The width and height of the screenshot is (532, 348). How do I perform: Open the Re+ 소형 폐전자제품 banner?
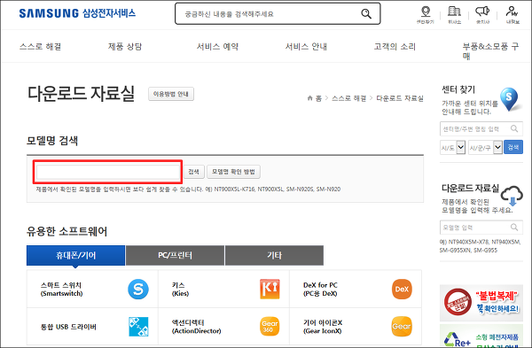pos(481,336)
